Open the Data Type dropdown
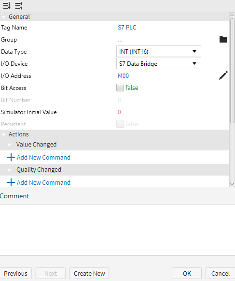Image resolution: width=235 pixels, height=281 pixels. tap(159, 51)
